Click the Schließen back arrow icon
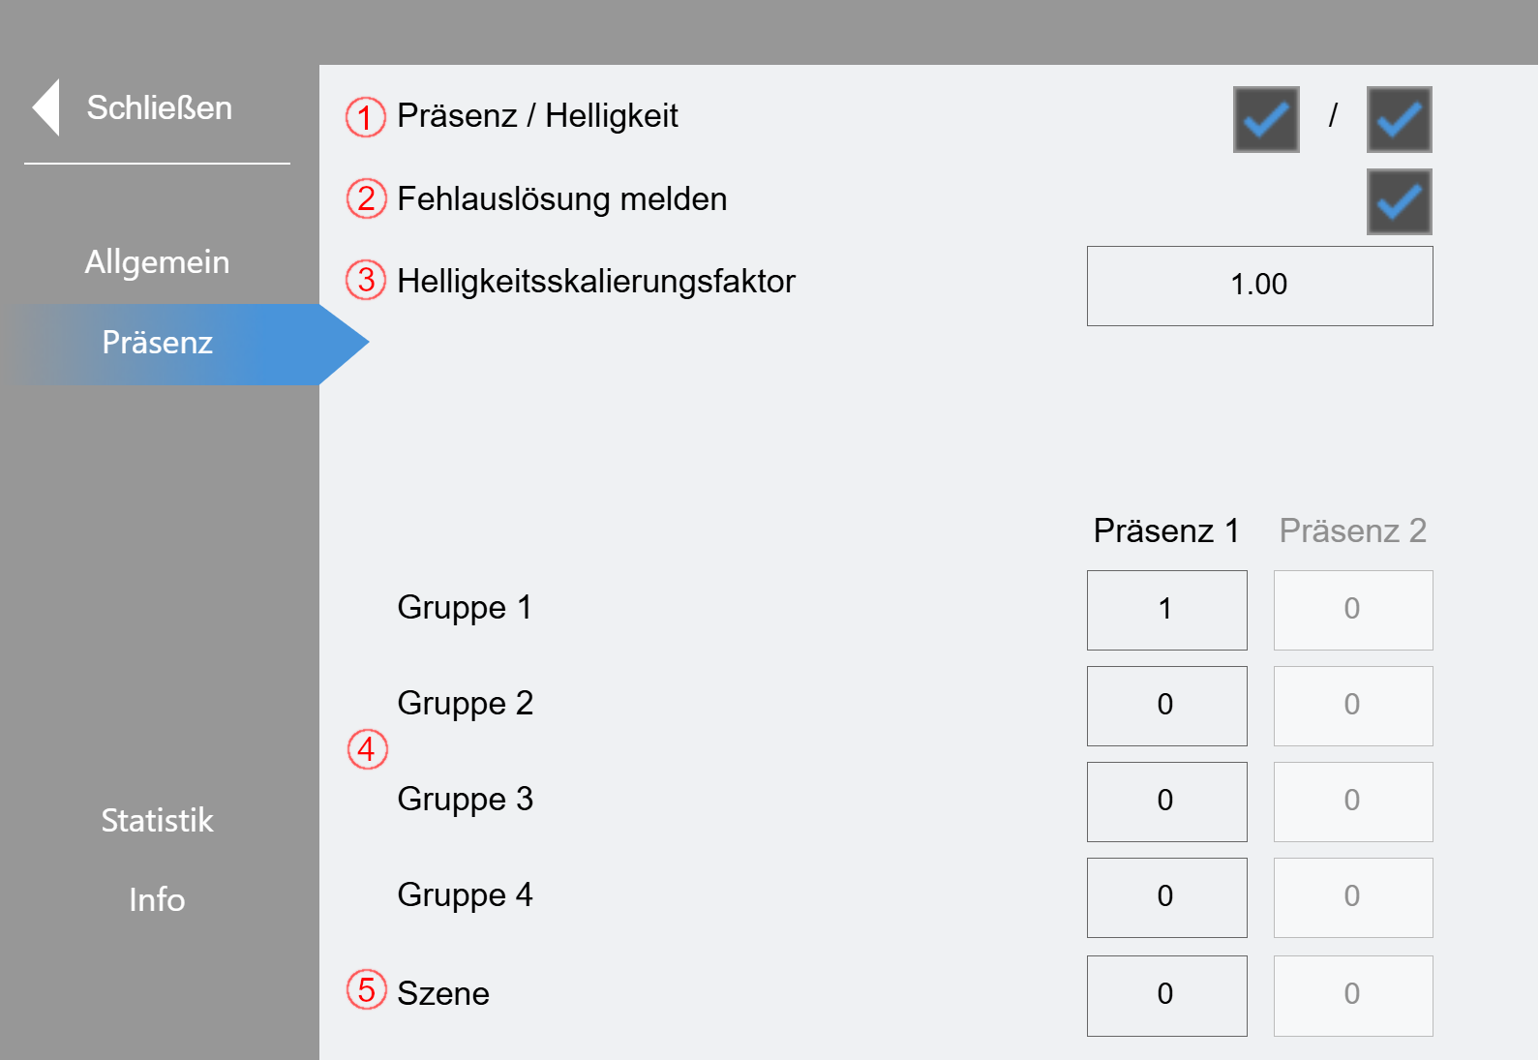 tap(45, 107)
